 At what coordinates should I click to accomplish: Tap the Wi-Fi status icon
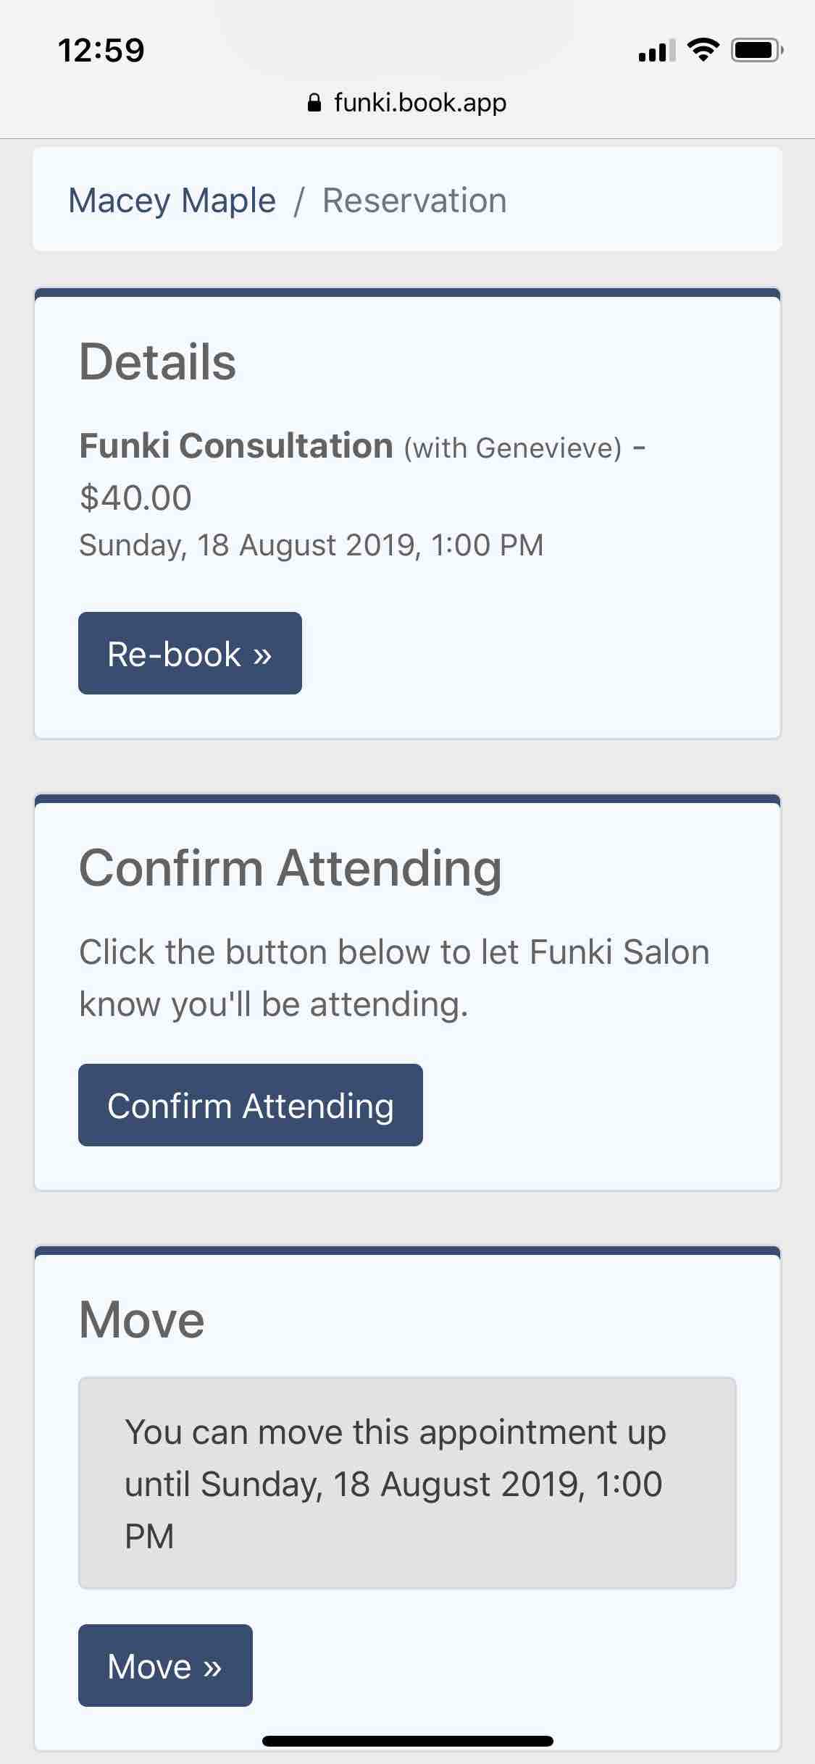click(x=702, y=50)
